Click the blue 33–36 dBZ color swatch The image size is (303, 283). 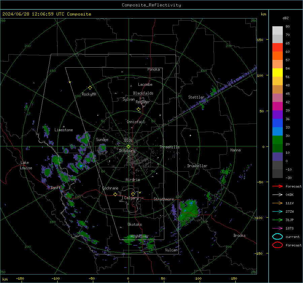277,123
